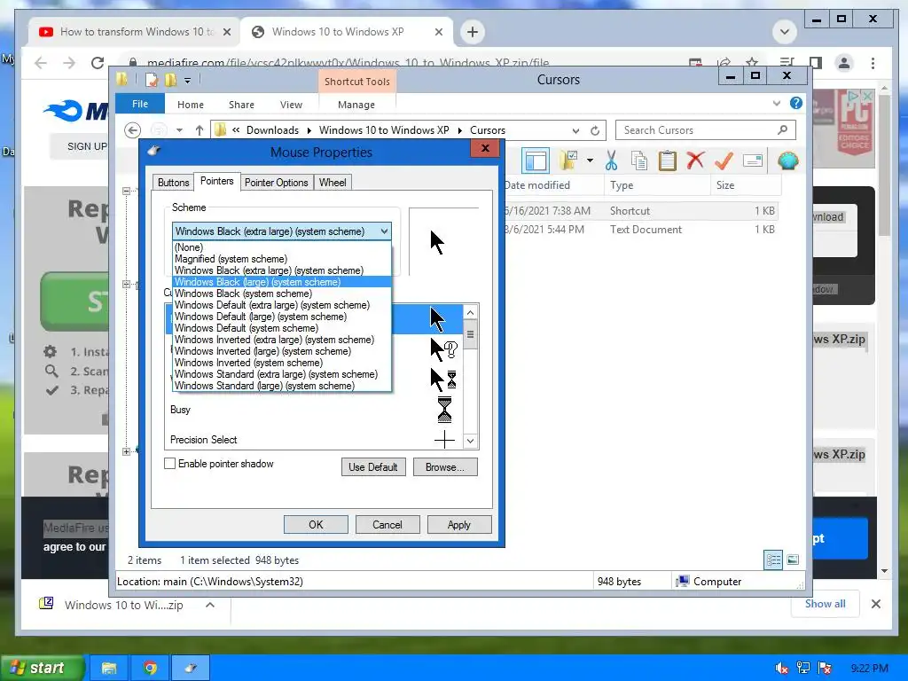Click the Copy pages icon

[x=639, y=160]
